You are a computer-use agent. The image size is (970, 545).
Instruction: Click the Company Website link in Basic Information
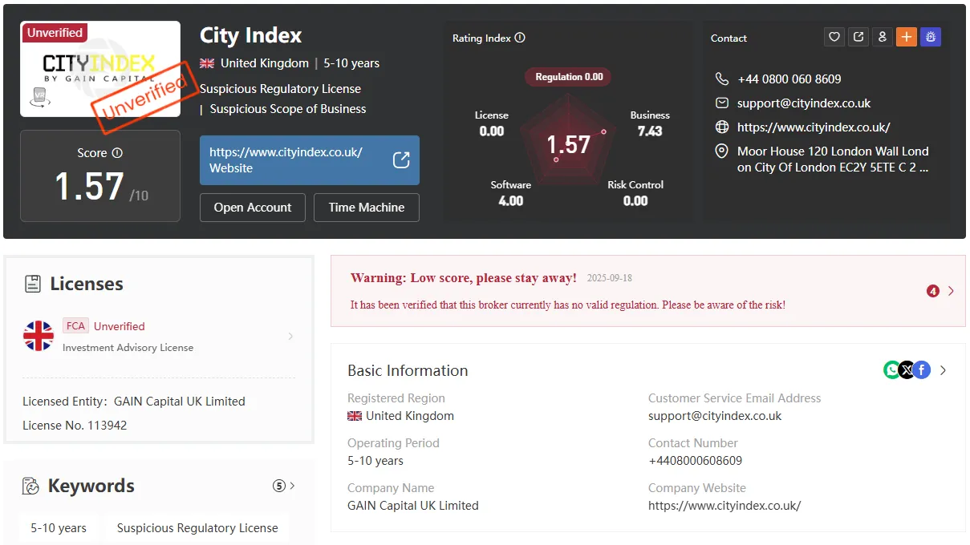click(724, 505)
